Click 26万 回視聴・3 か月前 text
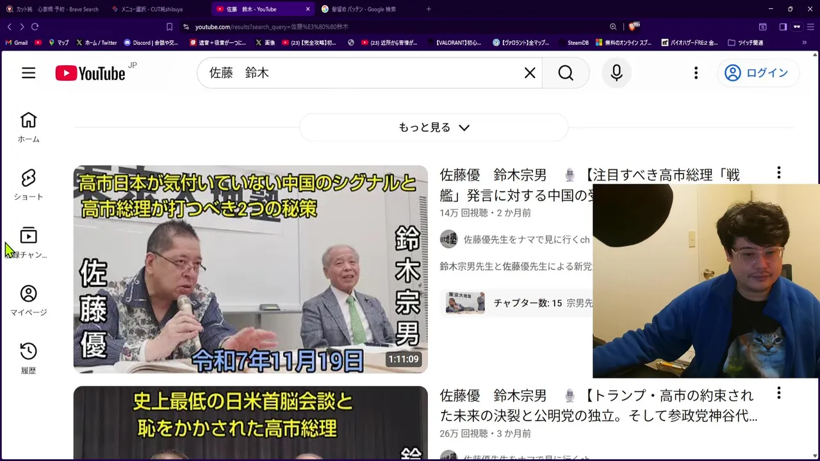The image size is (820, 461). (485, 433)
